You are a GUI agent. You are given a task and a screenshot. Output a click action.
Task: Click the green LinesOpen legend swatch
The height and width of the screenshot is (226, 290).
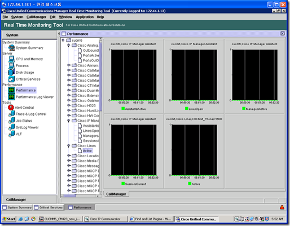point(187,108)
